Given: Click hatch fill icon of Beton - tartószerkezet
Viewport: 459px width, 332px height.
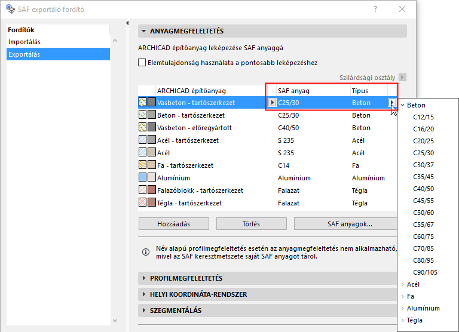Looking at the screenshot, I should 143,115.
